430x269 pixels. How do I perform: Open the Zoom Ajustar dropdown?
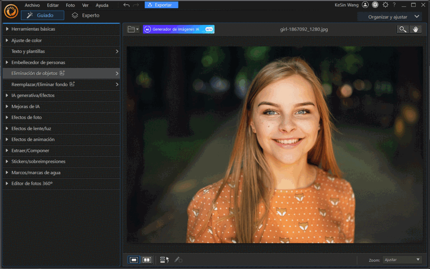coord(402,260)
